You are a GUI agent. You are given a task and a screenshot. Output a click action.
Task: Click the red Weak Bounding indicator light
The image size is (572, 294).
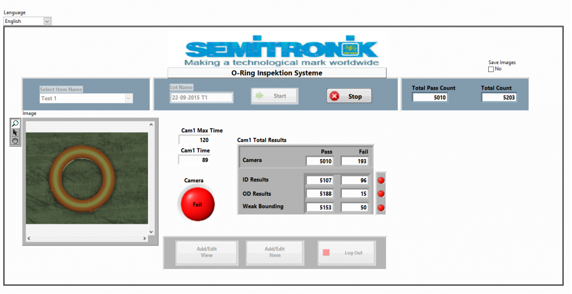382,208
